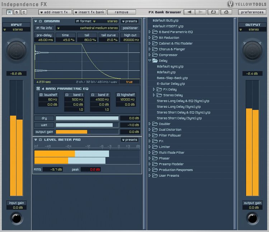Adjust the dry level slider

[87, 118]
